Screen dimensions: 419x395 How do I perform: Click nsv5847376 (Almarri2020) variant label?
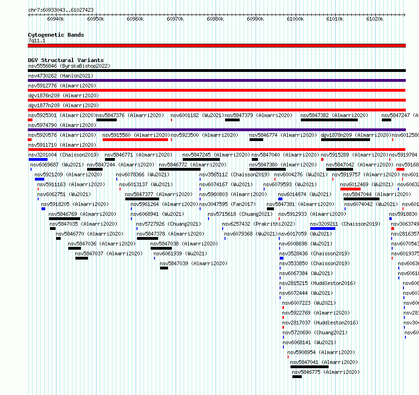coord(130,115)
